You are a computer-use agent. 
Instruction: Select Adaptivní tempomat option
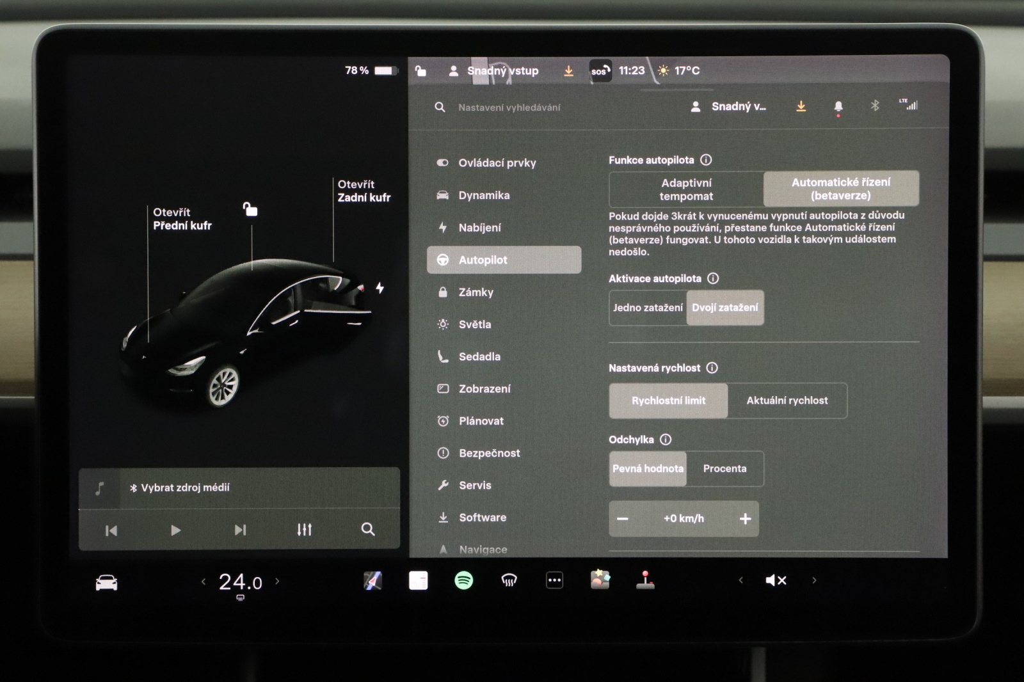pos(686,189)
